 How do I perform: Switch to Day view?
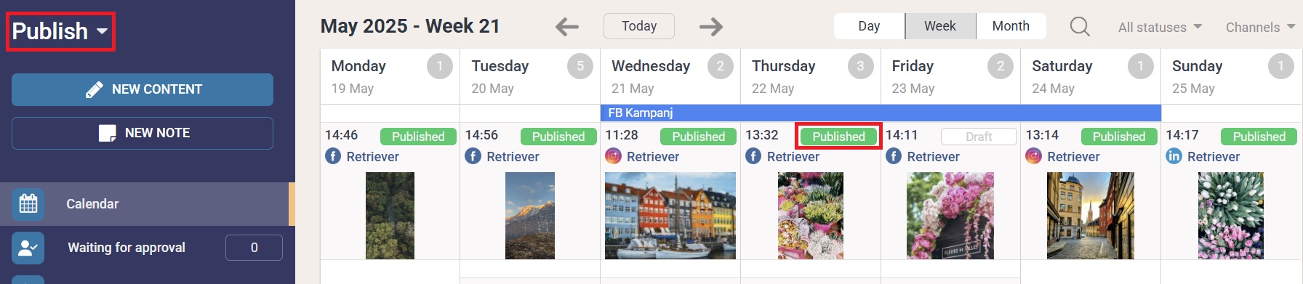(869, 26)
